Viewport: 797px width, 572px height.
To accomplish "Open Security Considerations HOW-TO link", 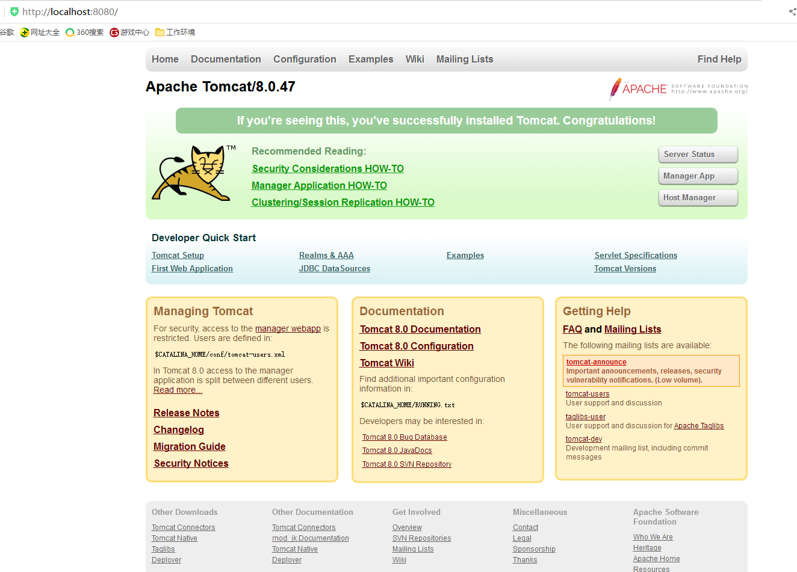I will pyautogui.click(x=328, y=168).
